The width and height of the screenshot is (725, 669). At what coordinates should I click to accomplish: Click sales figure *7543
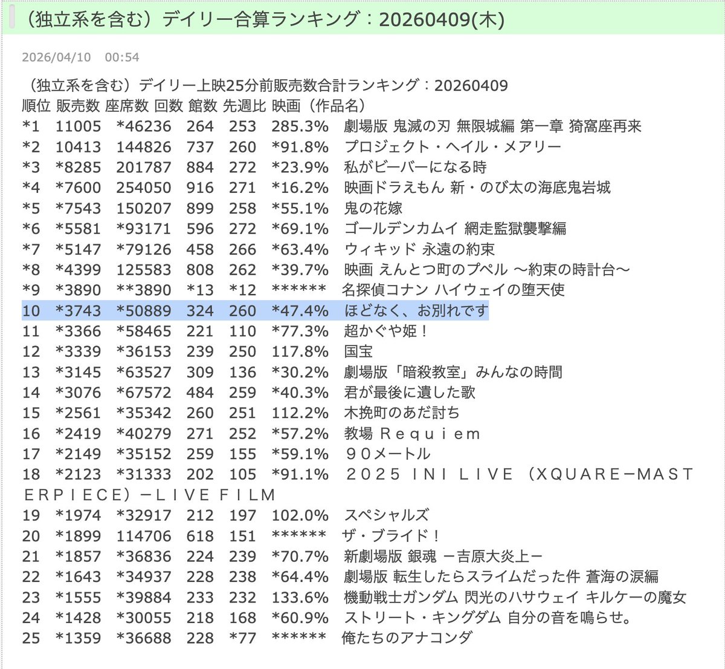[x=79, y=209]
